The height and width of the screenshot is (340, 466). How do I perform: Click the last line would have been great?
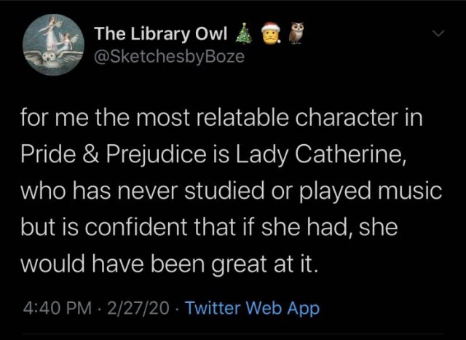click(170, 262)
